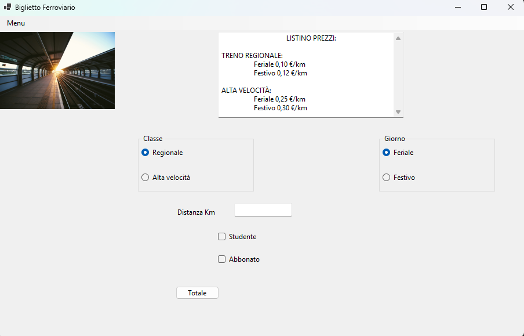Enable the Studente checkbox
The height and width of the screenshot is (336, 524).
237,237
